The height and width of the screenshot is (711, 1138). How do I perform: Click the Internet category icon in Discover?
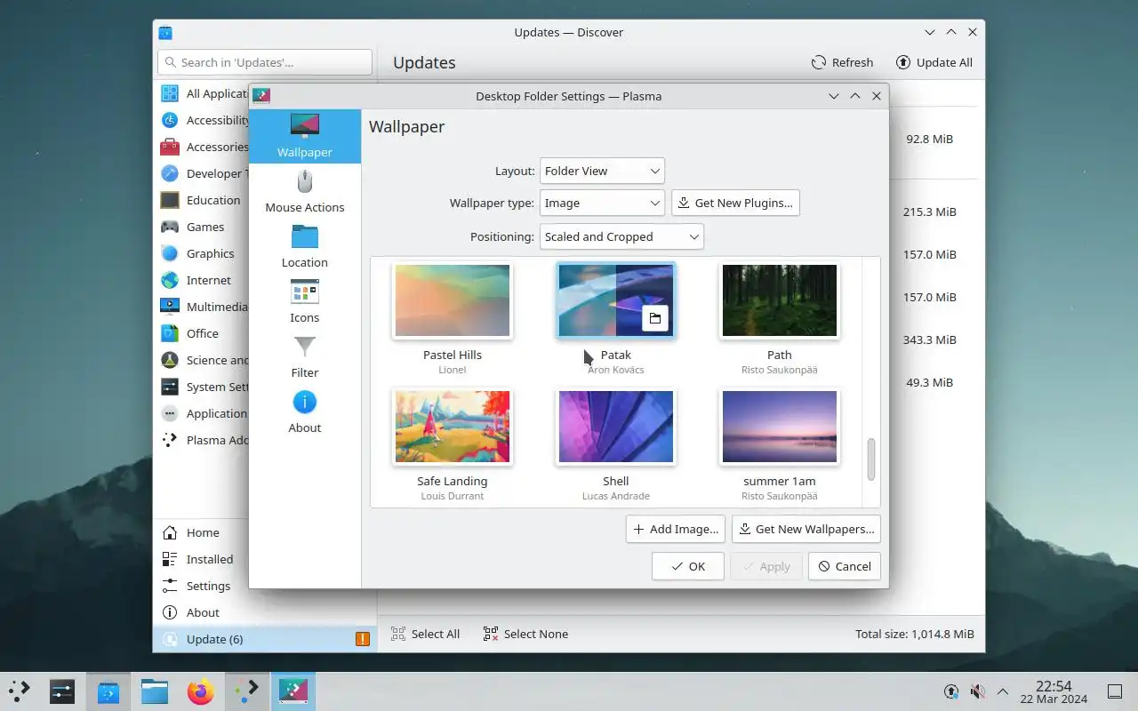170,280
